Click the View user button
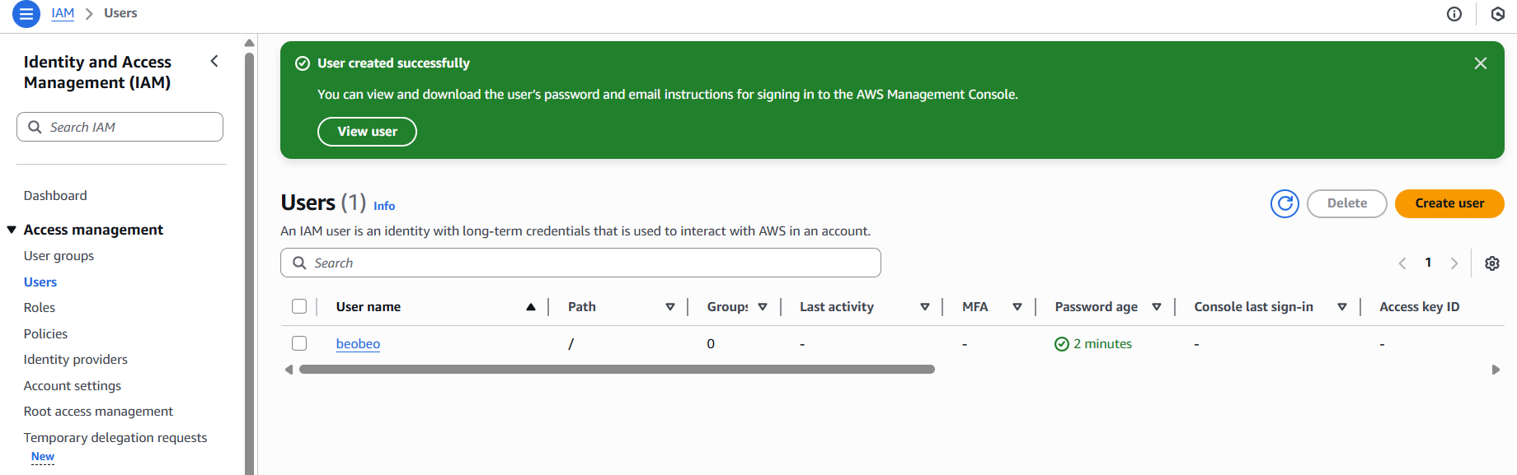The height and width of the screenshot is (475, 1517). point(367,132)
